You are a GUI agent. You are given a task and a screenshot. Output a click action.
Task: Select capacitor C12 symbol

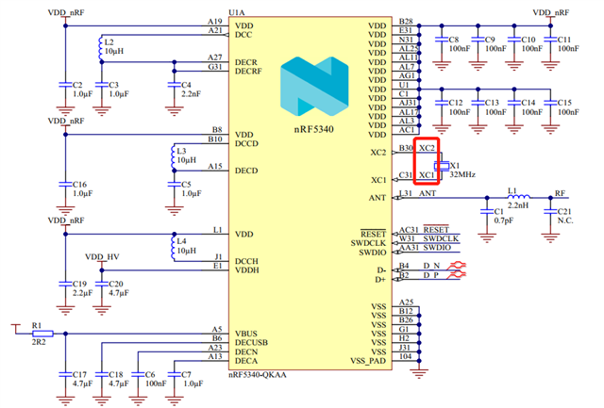[x=442, y=103]
